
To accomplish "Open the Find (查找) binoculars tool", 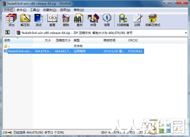I will [x=79, y=20].
